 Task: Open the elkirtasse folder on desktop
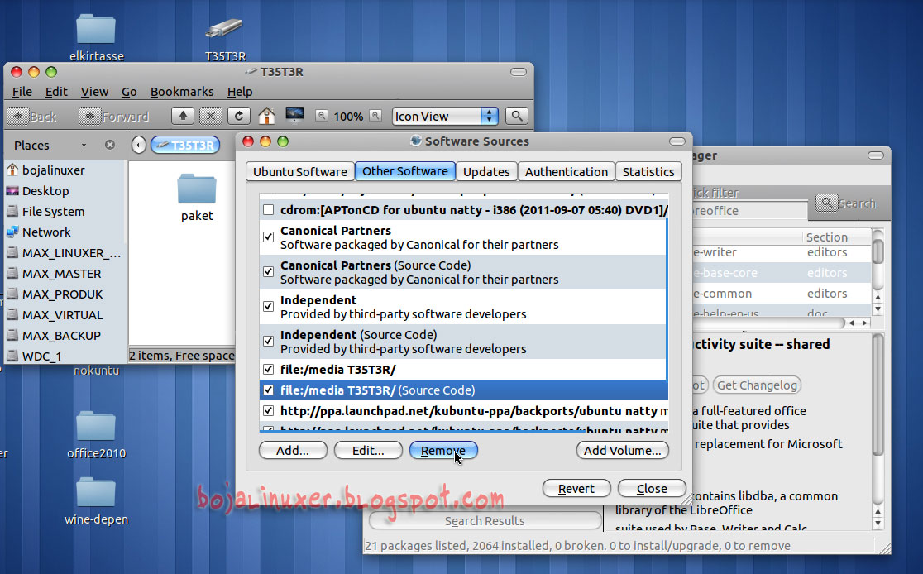click(x=95, y=29)
